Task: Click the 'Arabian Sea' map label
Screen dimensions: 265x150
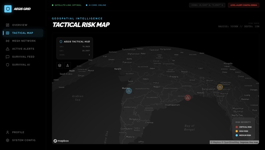Action: coord(78,98)
